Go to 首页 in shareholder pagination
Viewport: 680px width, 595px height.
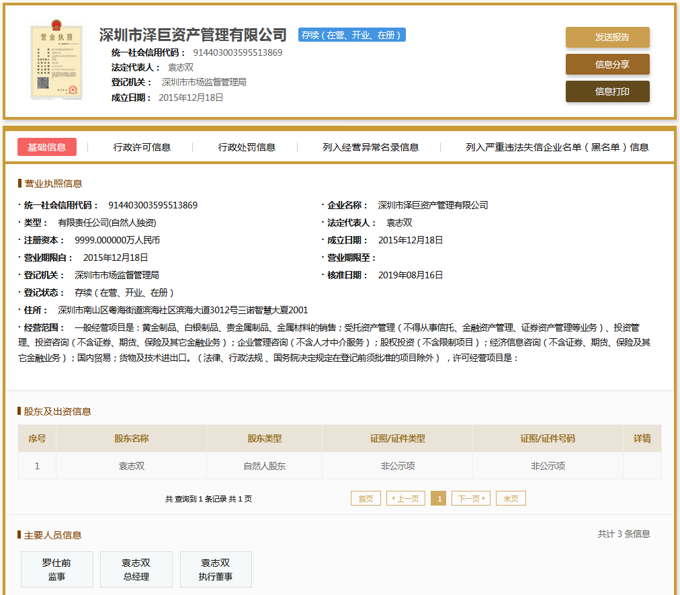(x=366, y=498)
